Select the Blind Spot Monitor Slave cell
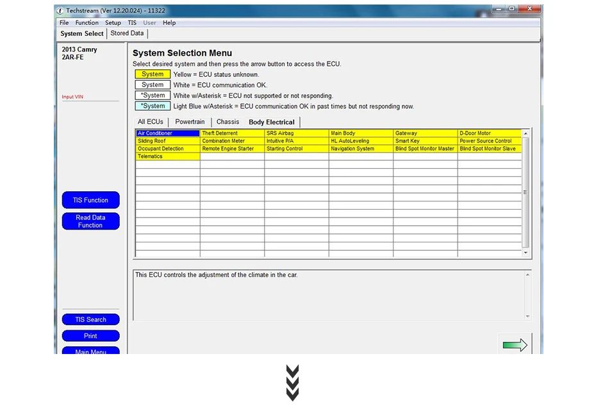The image size is (596, 406). point(490,149)
